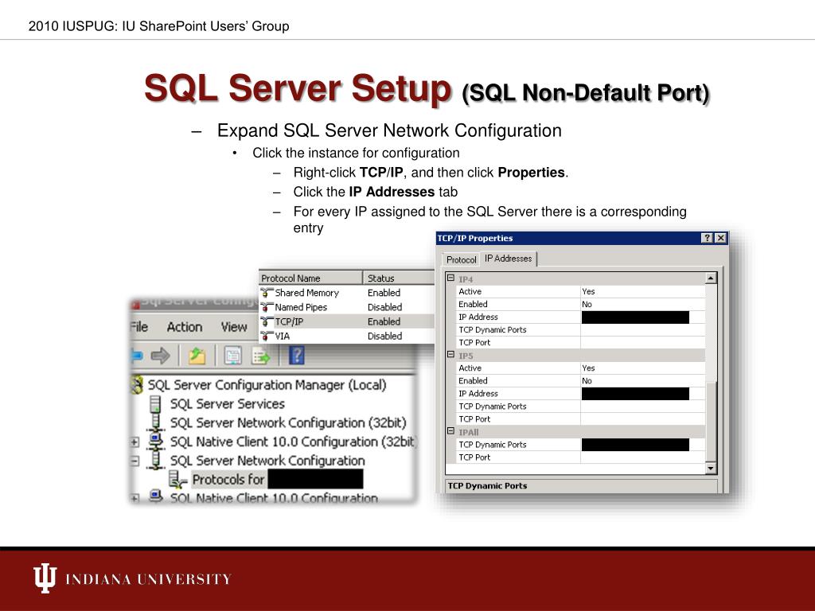This screenshot has height=611, width=815.
Task: Click the help button in TCP/IP Properties title bar
Action: click(707, 238)
